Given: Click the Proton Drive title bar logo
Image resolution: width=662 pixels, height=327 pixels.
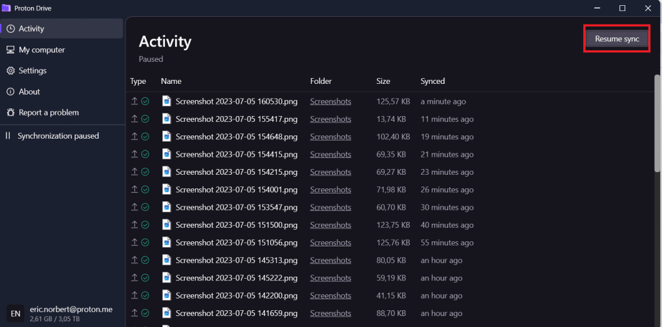Looking at the screenshot, I should 6,8.
